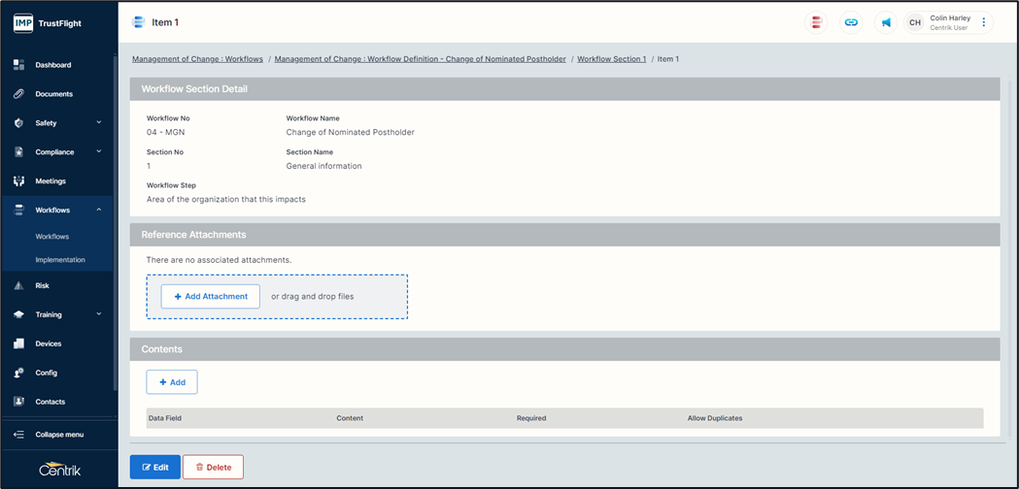Click the Dashboard icon in sidebar
This screenshot has height=489, width=1019.
tap(18, 65)
